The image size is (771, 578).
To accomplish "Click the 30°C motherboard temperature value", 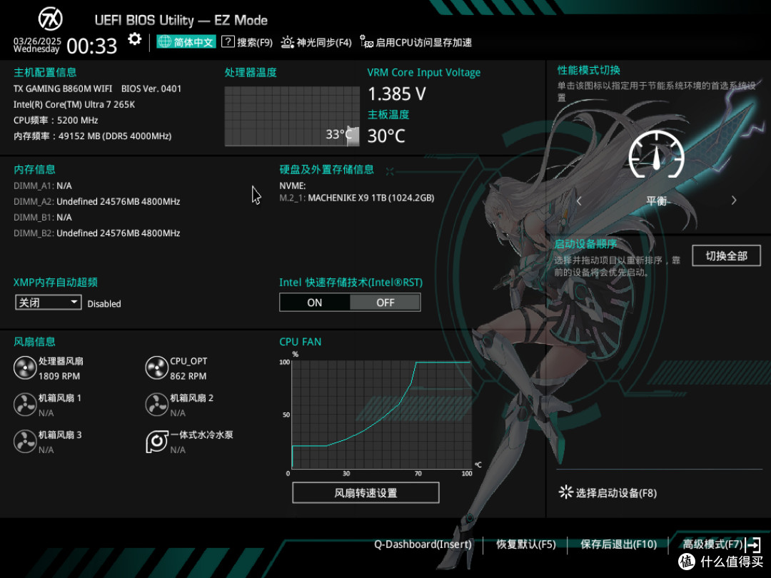I will [386, 136].
